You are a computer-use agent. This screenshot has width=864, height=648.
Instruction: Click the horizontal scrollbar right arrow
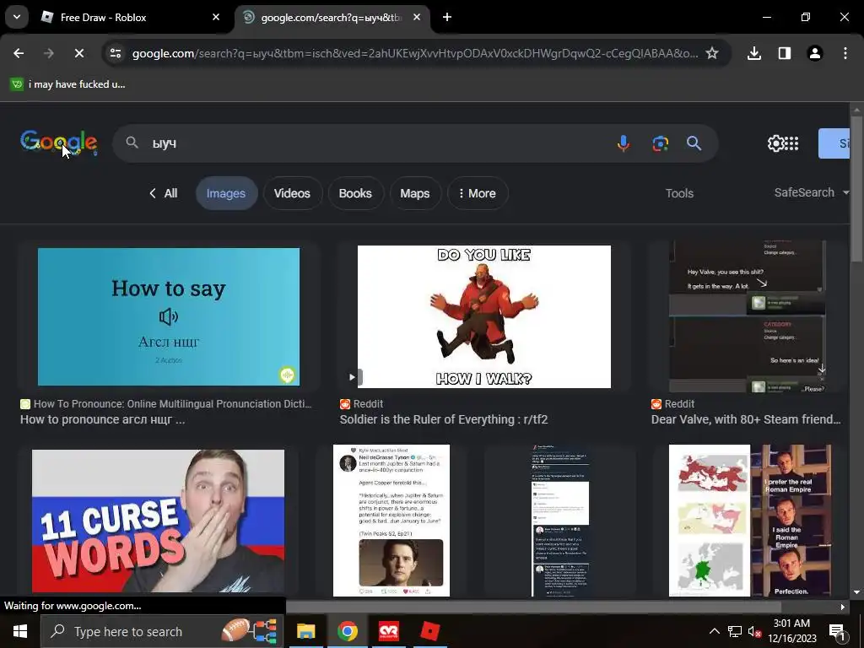pos(843,607)
